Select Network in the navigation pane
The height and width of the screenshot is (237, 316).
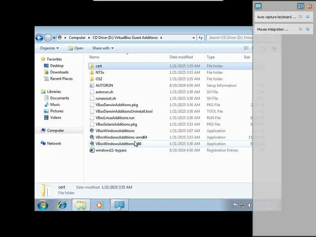51,143
